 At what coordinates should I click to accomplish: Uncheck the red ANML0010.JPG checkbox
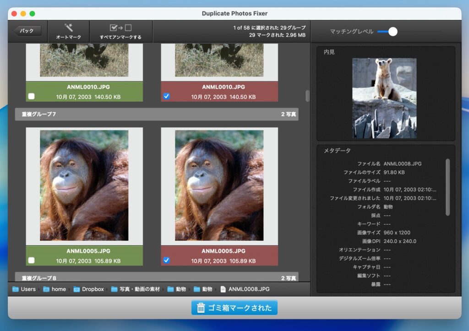tap(167, 96)
